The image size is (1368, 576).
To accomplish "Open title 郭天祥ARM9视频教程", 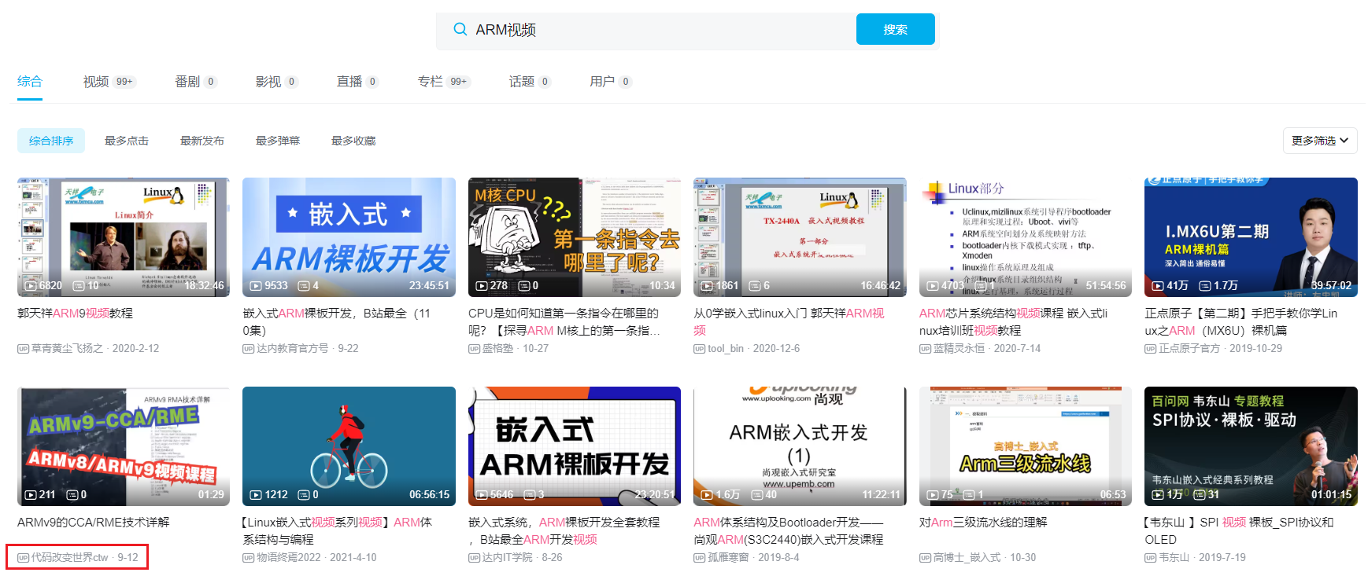I will point(76,313).
